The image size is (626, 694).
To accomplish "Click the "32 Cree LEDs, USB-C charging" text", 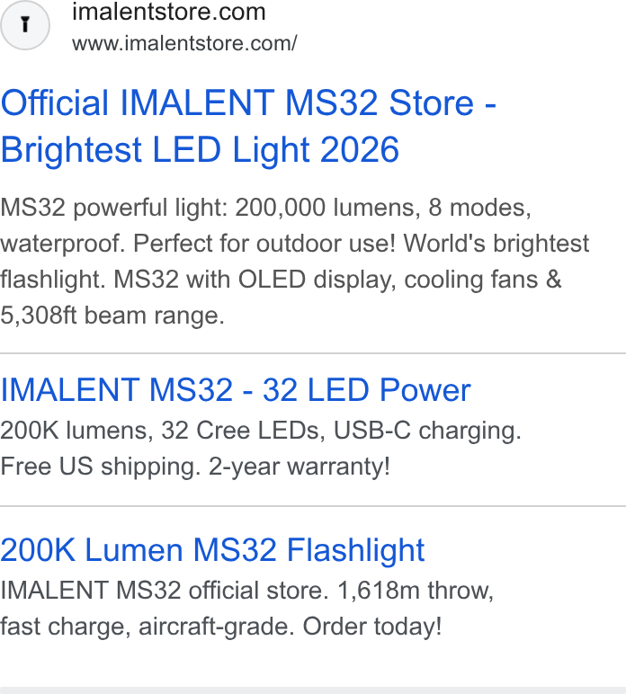I will coord(341,431).
